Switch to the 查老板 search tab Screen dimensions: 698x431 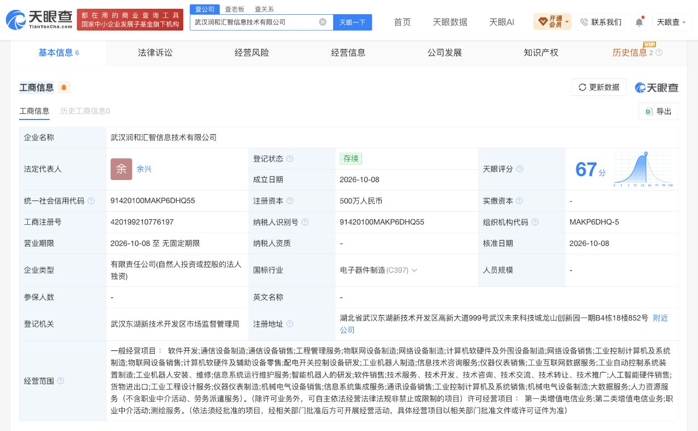click(x=234, y=9)
